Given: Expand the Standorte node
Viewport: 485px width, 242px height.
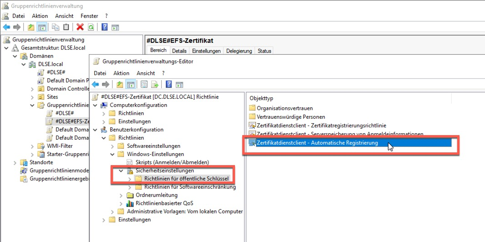Looking at the screenshot, I should [15, 162].
